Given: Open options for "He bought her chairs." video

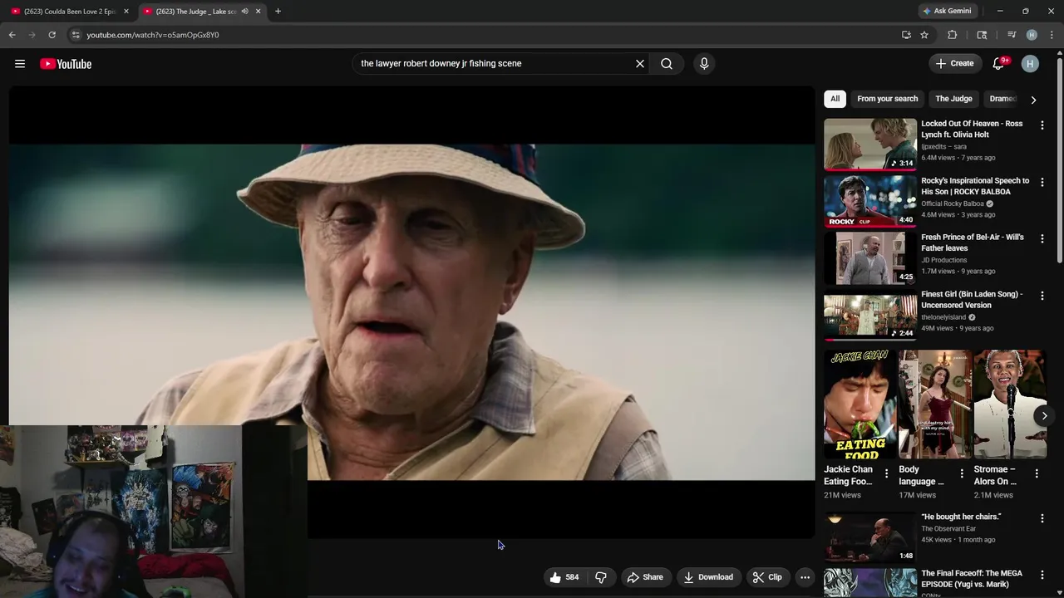Looking at the screenshot, I should tap(1042, 518).
